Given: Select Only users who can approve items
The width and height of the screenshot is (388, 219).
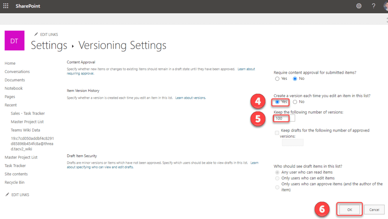Looking at the screenshot, I should click(x=277, y=187).
